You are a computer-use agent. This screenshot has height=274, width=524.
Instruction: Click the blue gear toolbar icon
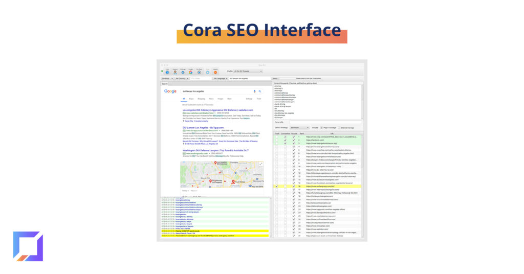point(183,72)
